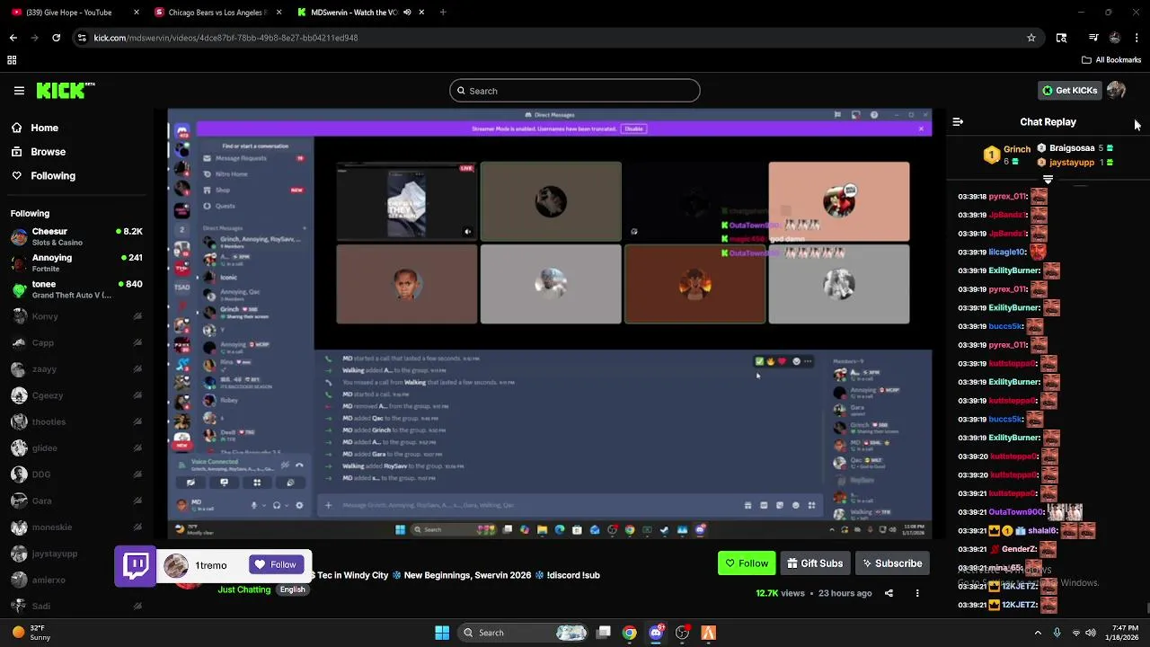Open offline channel Capp
The height and width of the screenshot is (647, 1150).
coord(76,342)
